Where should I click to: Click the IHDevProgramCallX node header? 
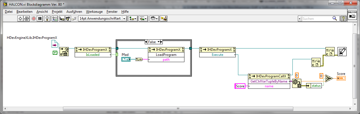click(x=269, y=76)
